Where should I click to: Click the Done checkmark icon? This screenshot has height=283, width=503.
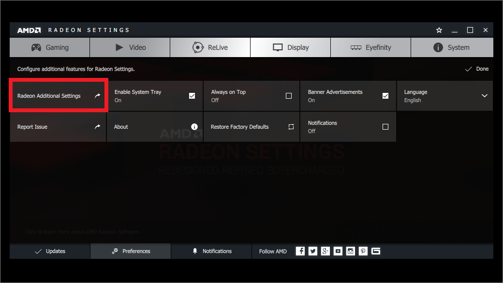[468, 69]
